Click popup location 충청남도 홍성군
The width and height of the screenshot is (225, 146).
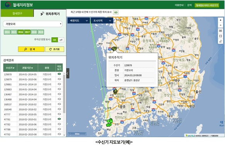pos(132,80)
